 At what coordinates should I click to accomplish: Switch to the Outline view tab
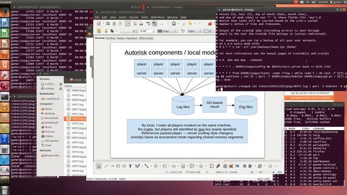click(111, 38)
